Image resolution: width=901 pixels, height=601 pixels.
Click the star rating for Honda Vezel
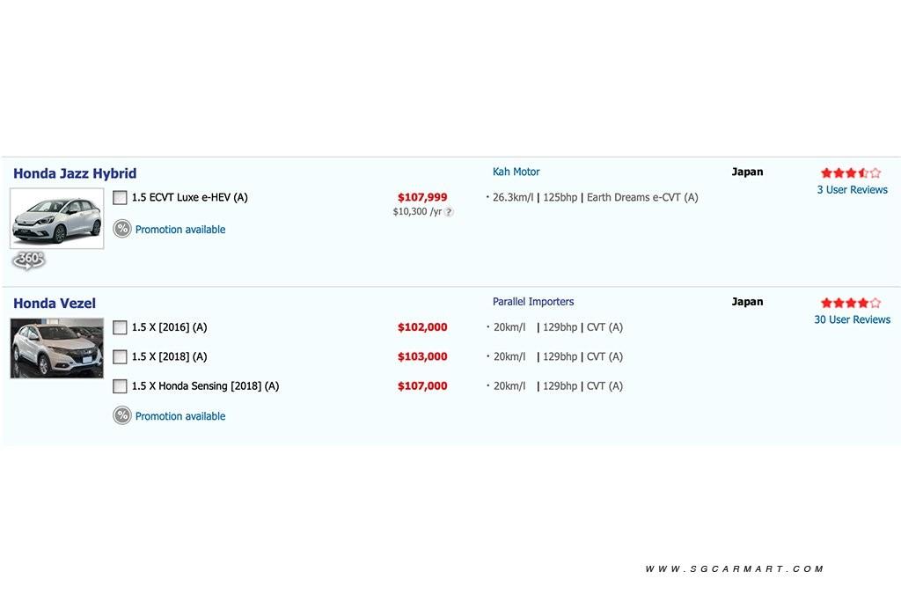coord(851,302)
